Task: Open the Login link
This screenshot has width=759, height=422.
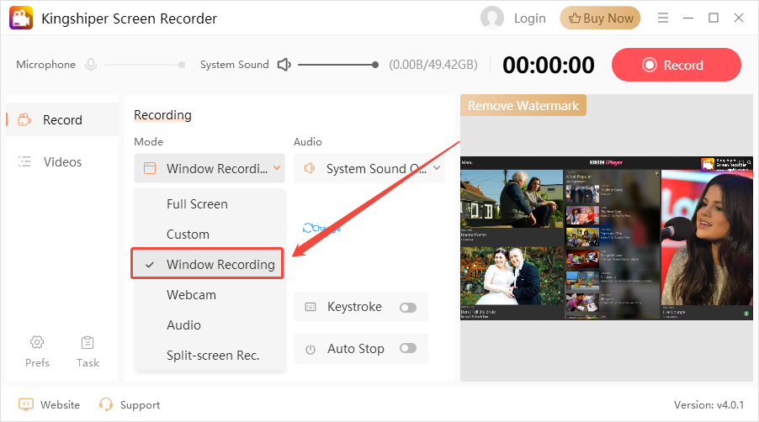Action: tap(529, 18)
